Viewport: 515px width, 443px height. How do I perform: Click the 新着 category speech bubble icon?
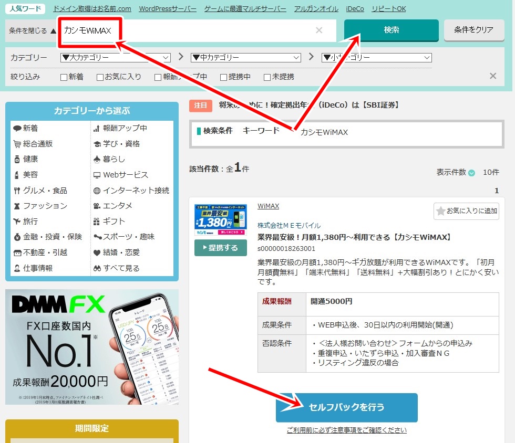[17, 128]
